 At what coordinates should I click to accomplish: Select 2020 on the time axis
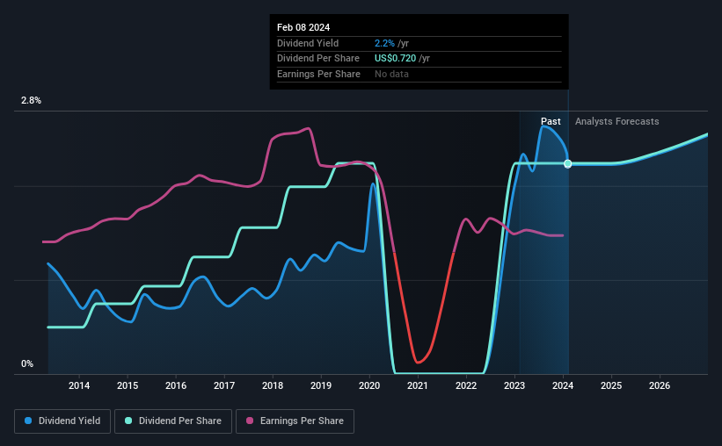click(369, 385)
